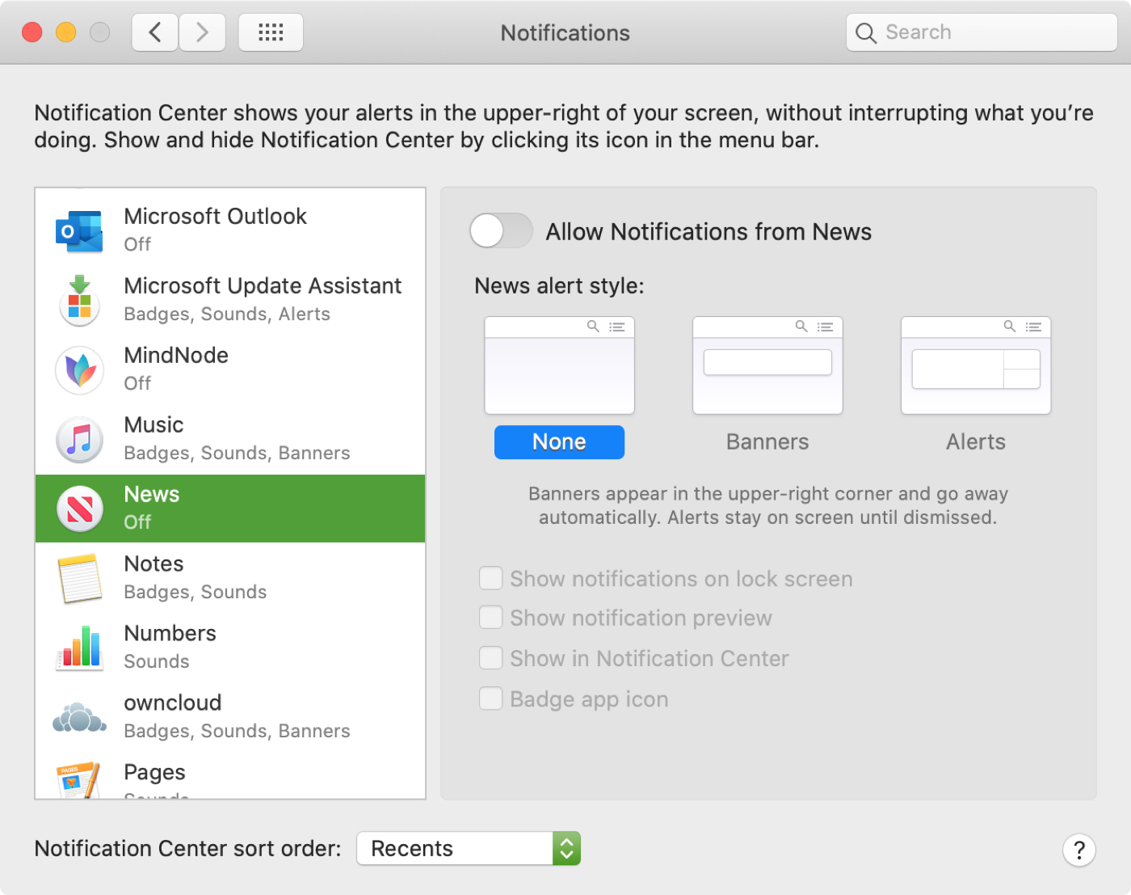The width and height of the screenshot is (1131, 895).
Task: Show all preferences grid button
Action: point(271,32)
